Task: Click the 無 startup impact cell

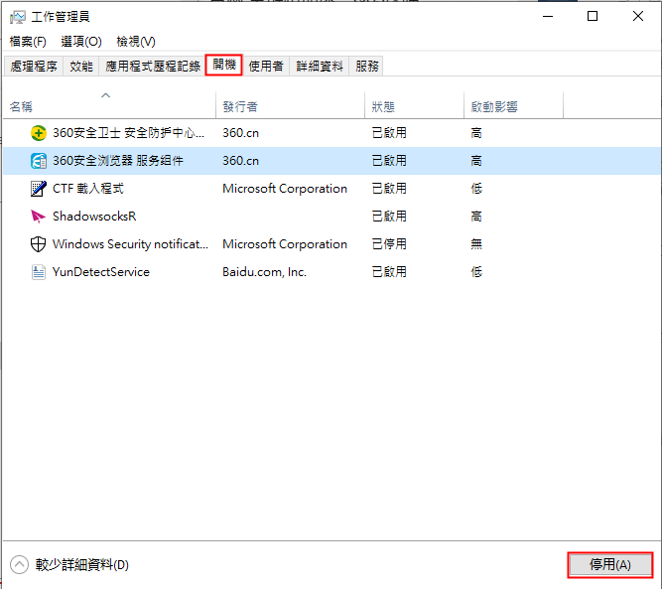Action: point(476,244)
